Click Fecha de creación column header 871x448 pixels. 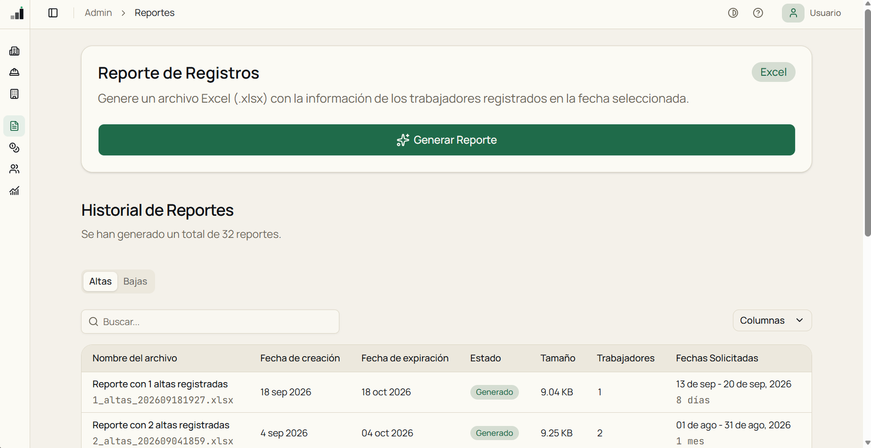pyautogui.click(x=300, y=358)
